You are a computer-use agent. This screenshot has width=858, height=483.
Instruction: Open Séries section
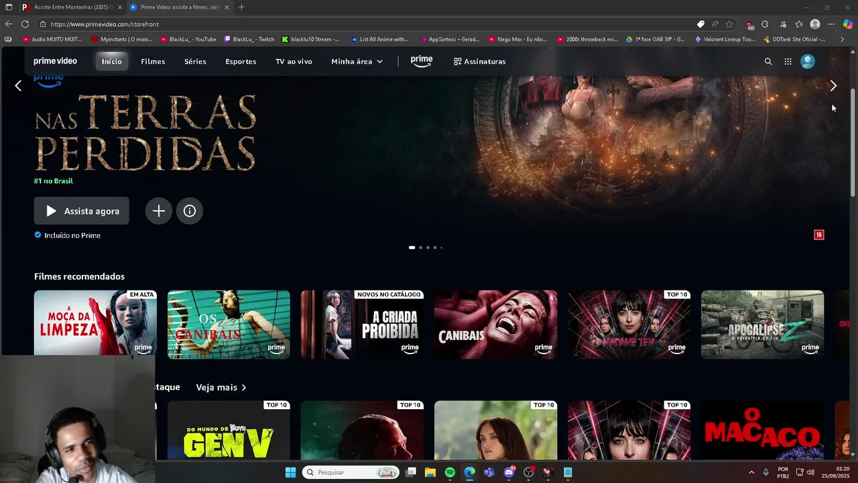click(x=195, y=61)
